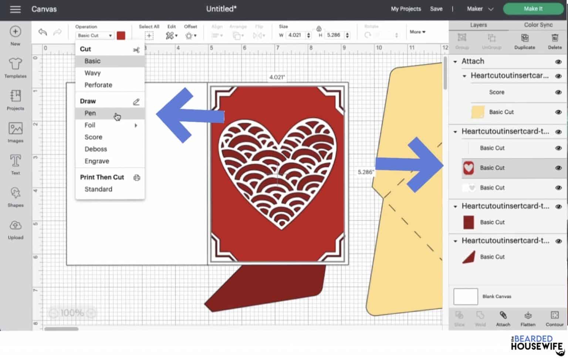Save the project

point(436,9)
